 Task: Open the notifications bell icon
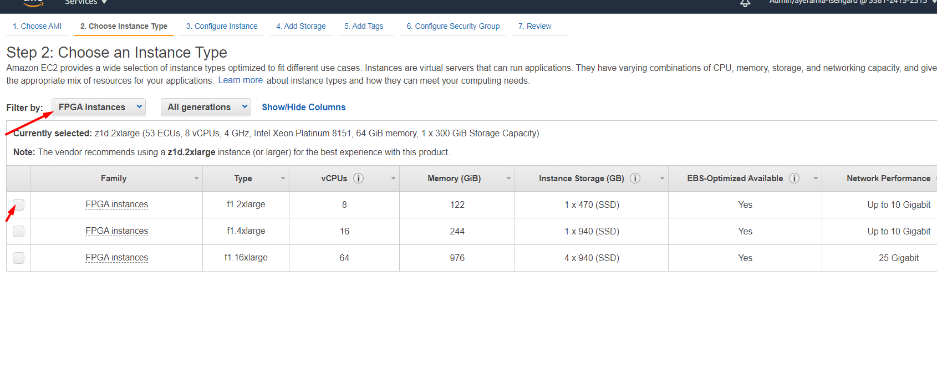coord(745,3)
